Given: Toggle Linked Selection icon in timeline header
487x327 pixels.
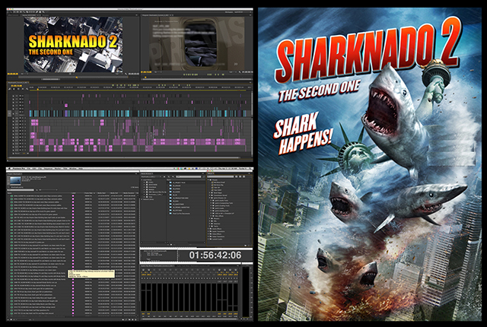Looking at the screenshot, I should [18, 89].
